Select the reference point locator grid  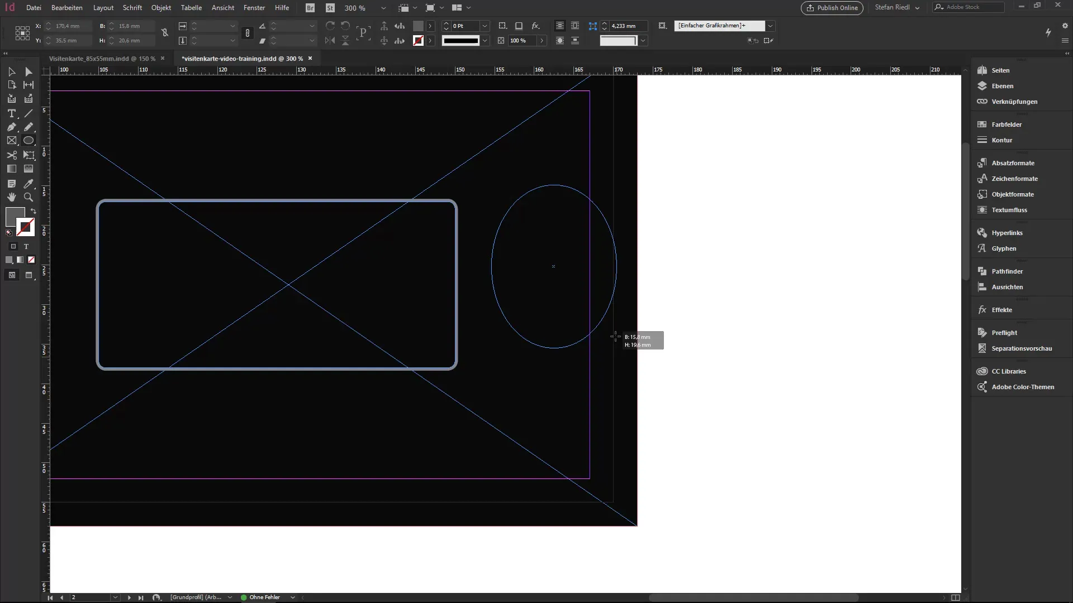22,33
